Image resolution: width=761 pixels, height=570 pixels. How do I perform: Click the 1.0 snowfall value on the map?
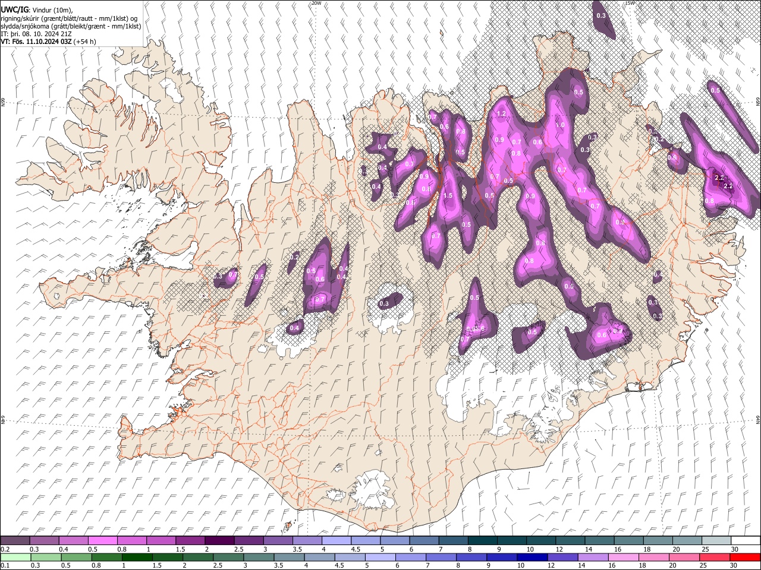point(560,125)
